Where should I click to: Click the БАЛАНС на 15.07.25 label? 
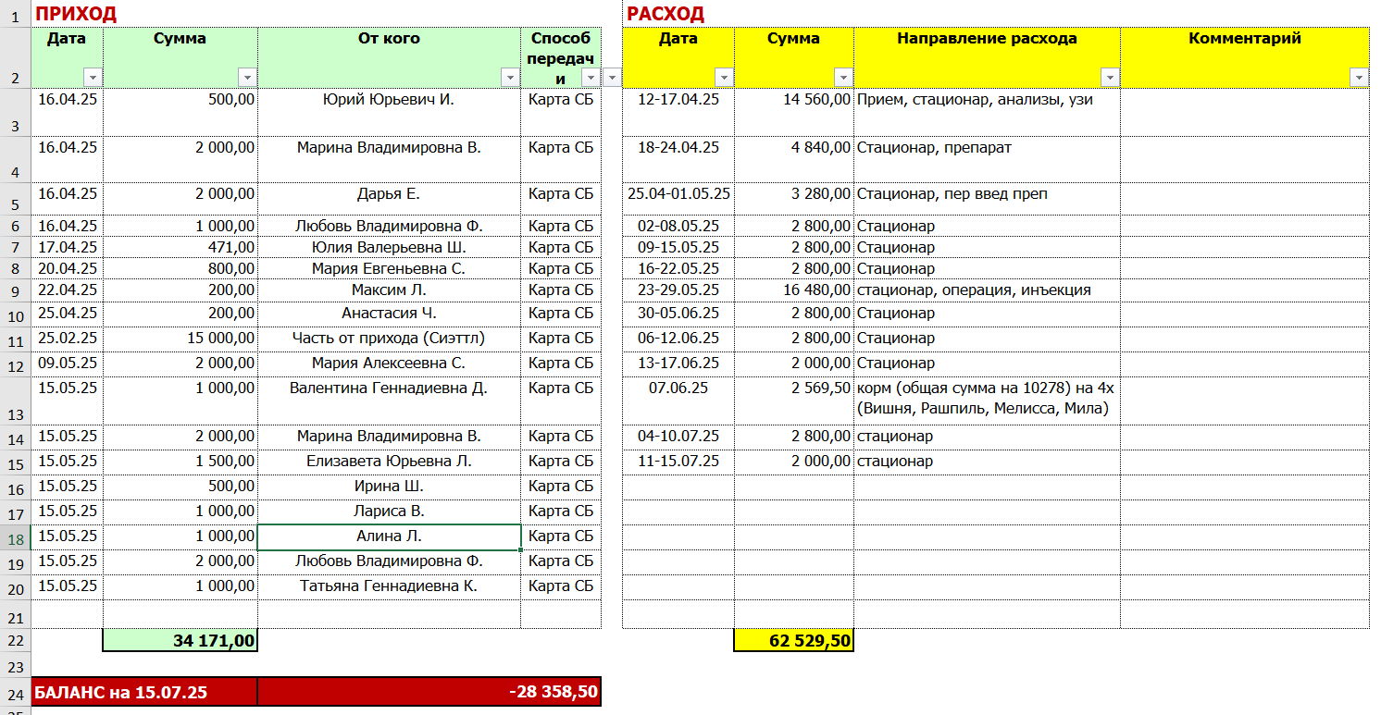[144, 692]
